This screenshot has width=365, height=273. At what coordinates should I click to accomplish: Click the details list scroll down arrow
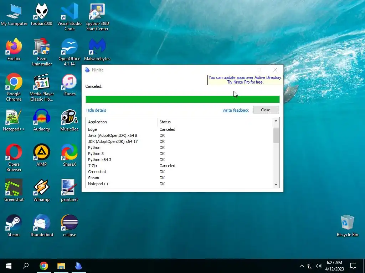(x=276, y=184)
